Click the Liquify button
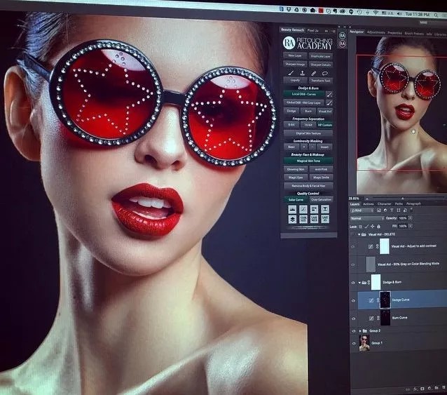447x395 pixels. click(x=296, y=81)
